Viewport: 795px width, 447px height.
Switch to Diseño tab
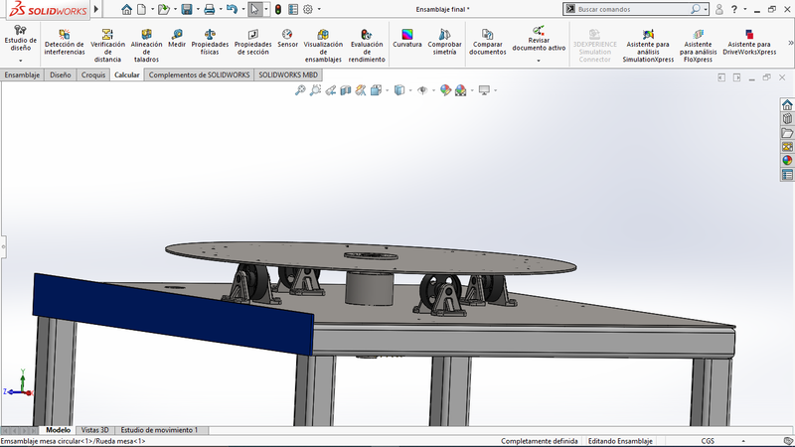[x=61, y=74]
